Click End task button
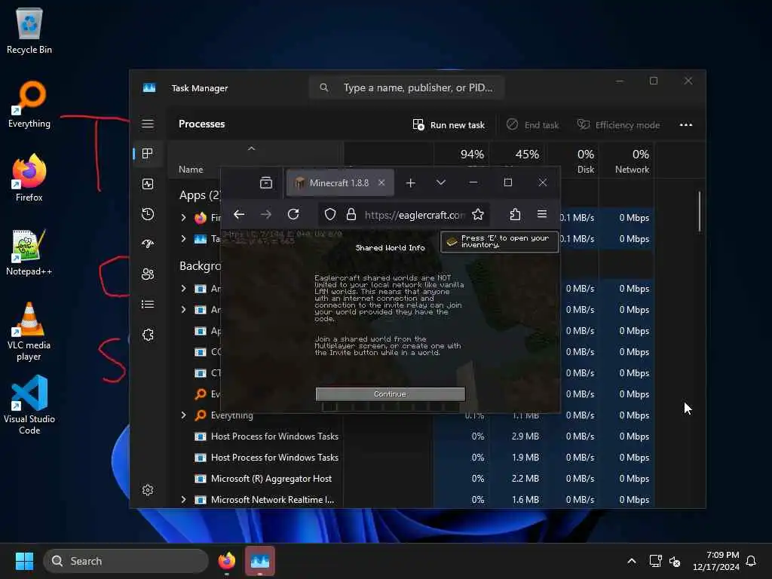The height and width of the screenshot is (579, 772). (x=533, y=125)
